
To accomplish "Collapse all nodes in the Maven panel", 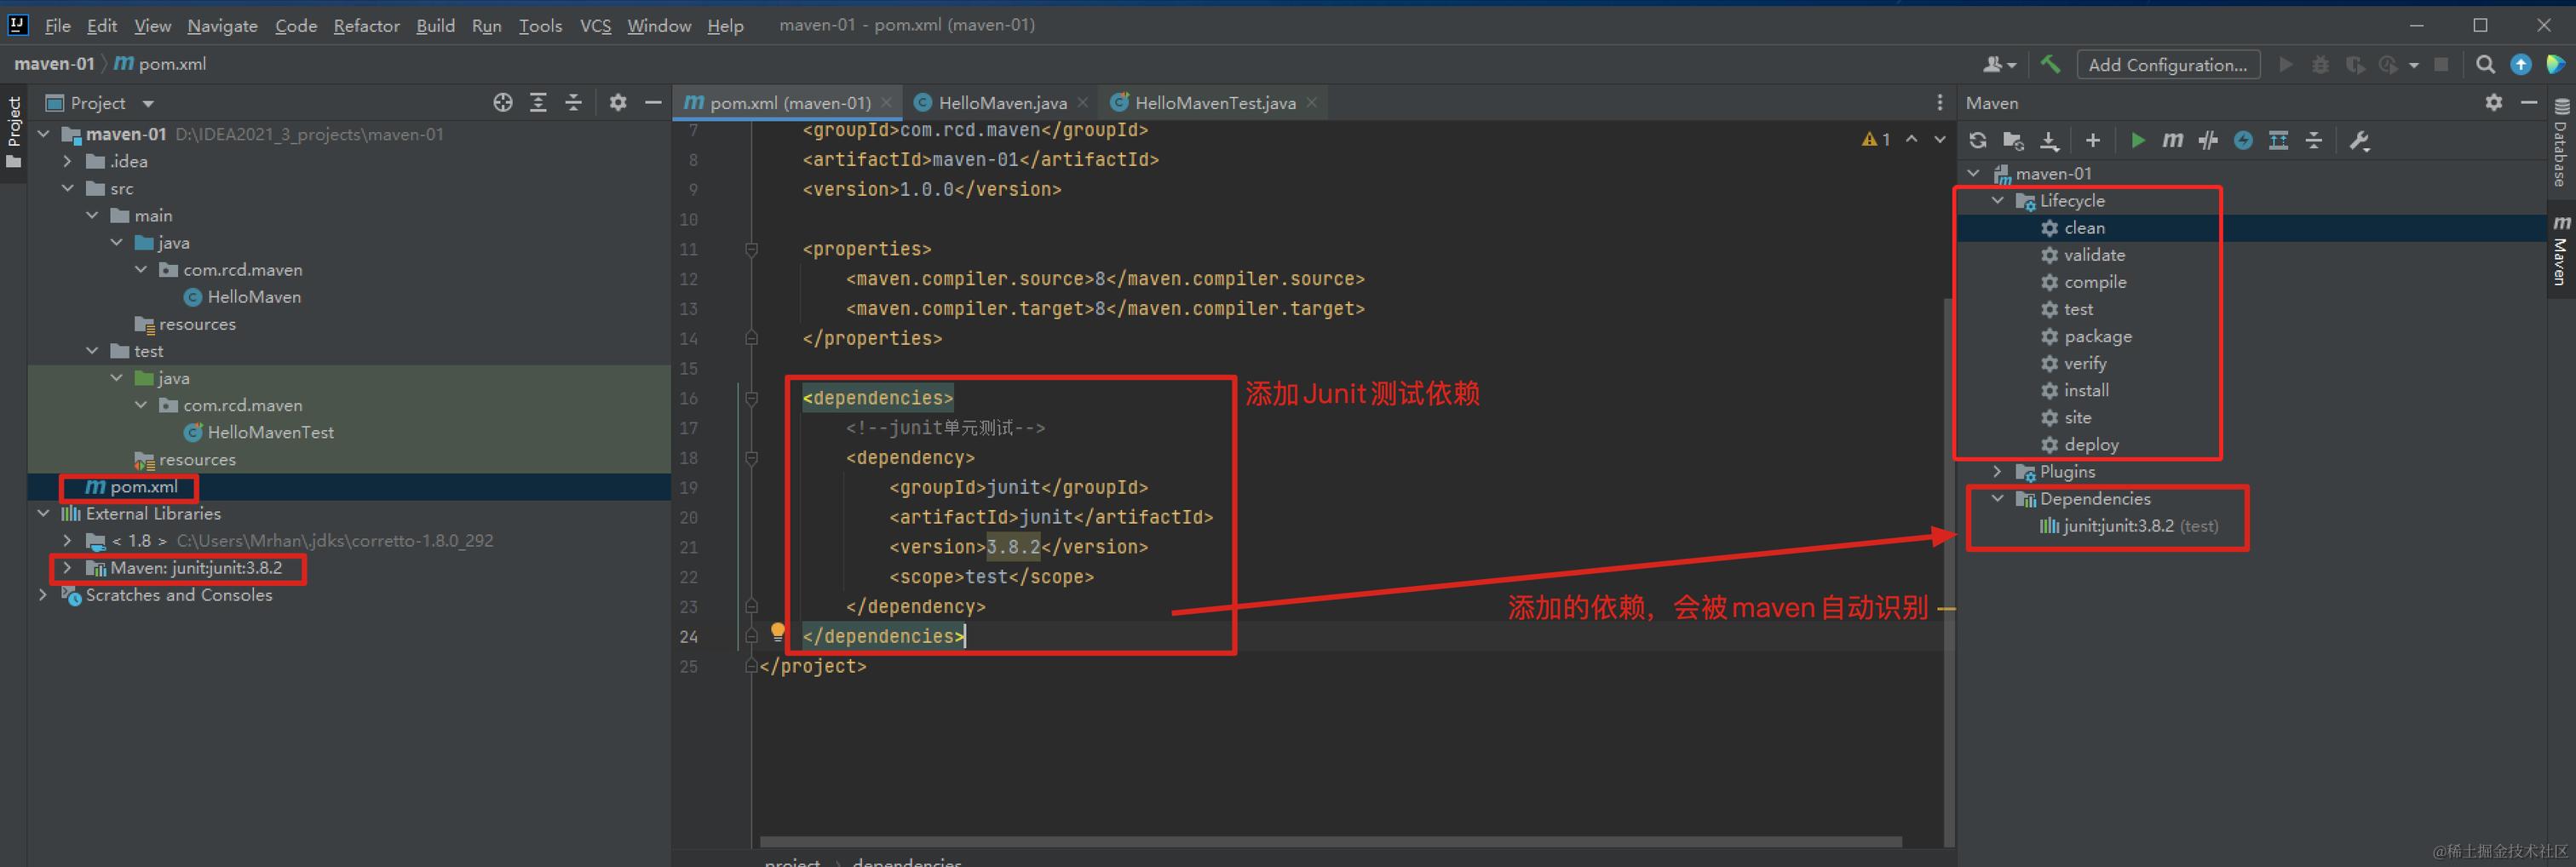I will pyautogui.click(x=2314, y=141).
